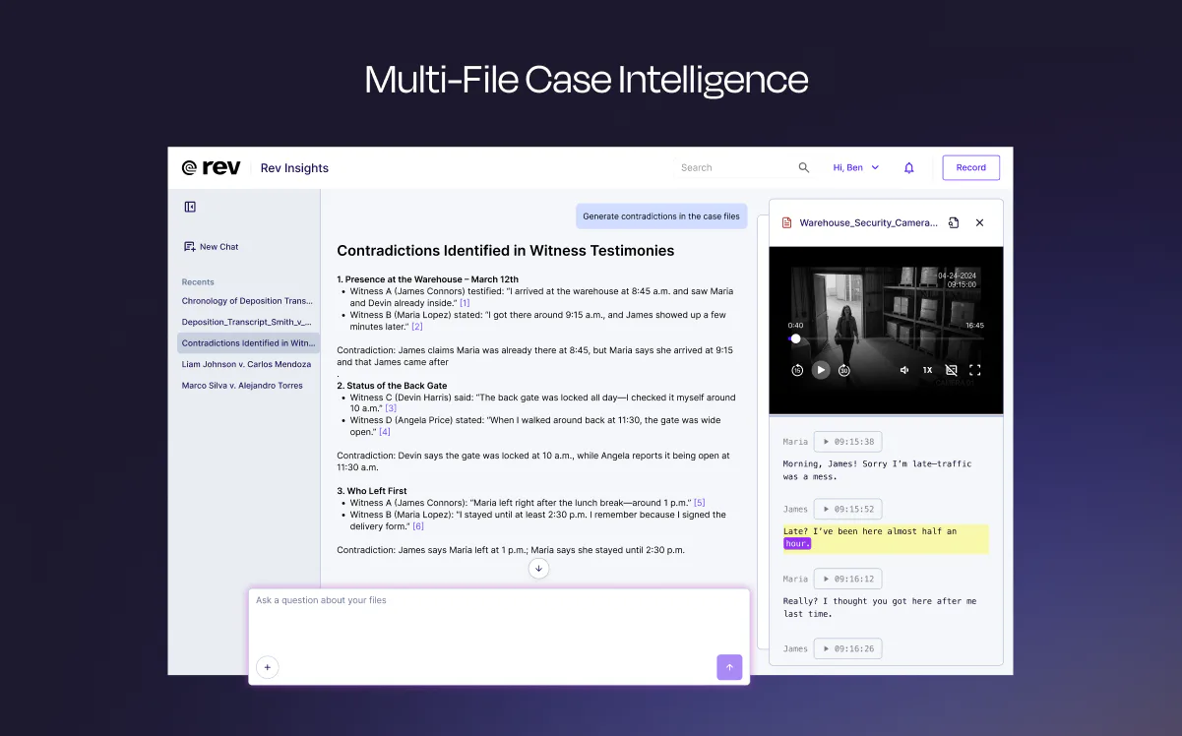This screenshot has width=1182, height=736.
Task: Open Marco Silva v. Alejandro Torres chat
Action: tap(242, 386)
